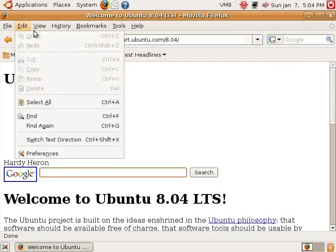Click the Welcome to Ubuntu 8.04 LTS heading
This screenshot has height=252, width=336.
click(x=115, y=199)
